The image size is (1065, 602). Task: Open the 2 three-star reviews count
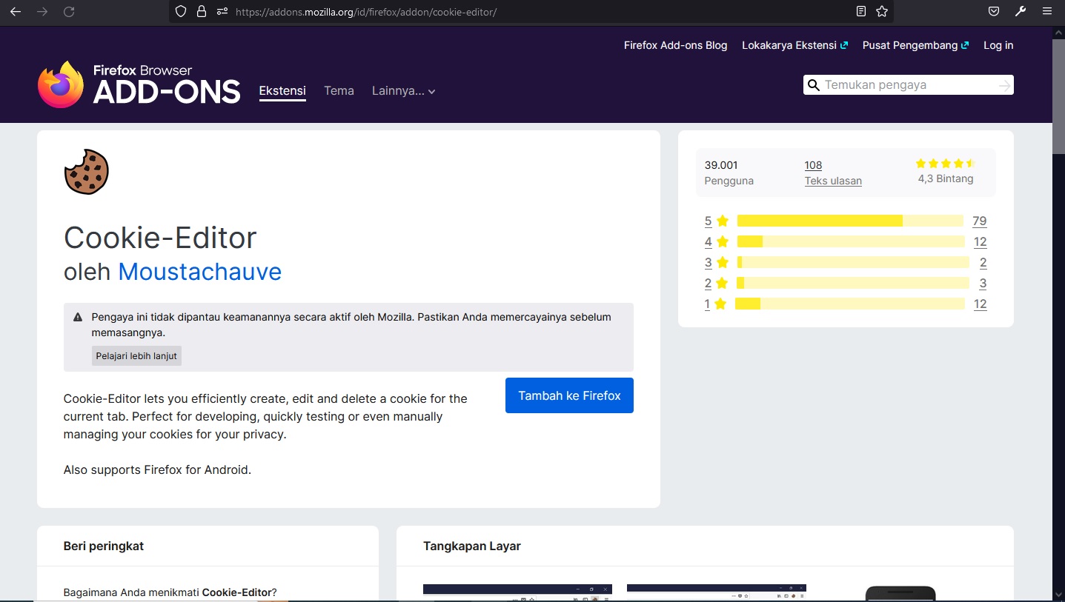click(983, 262)
